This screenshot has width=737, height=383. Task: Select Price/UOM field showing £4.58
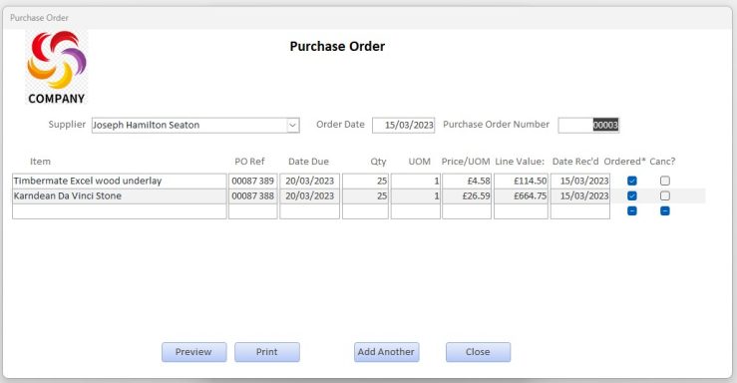click(467, 181)
